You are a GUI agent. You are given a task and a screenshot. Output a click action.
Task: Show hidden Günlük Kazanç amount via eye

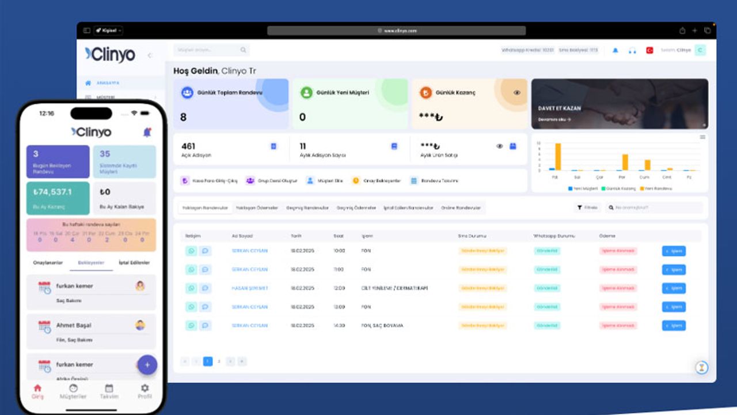(517, 92)
